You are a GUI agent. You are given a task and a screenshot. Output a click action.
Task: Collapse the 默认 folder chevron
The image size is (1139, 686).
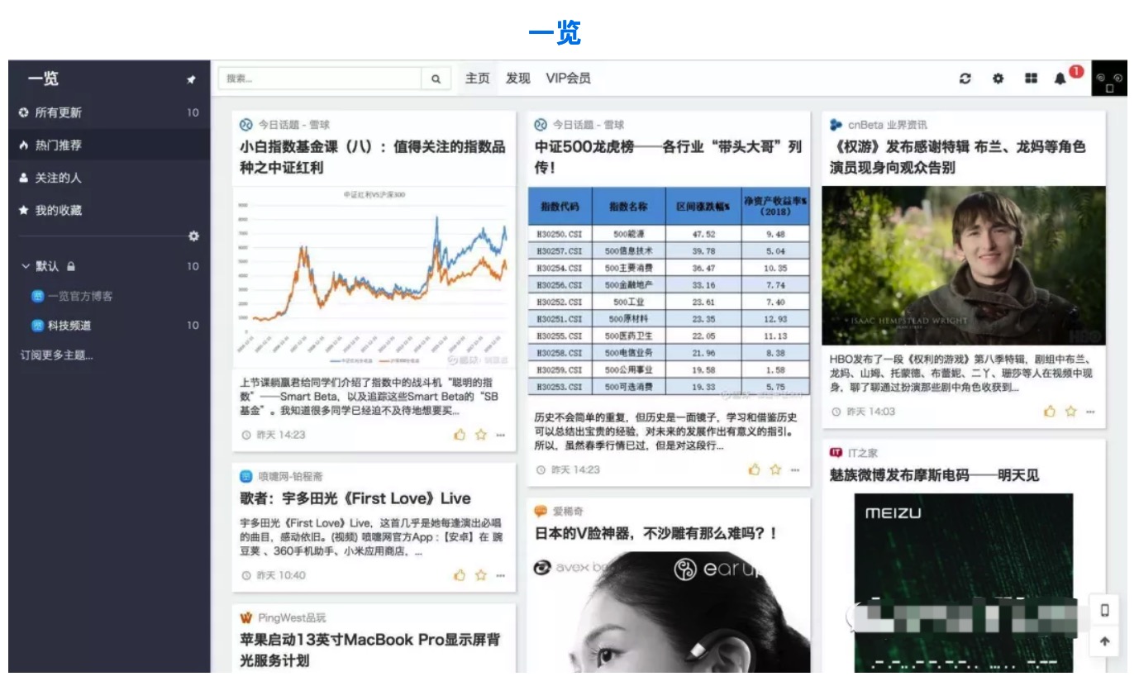[x=25, y=266]
